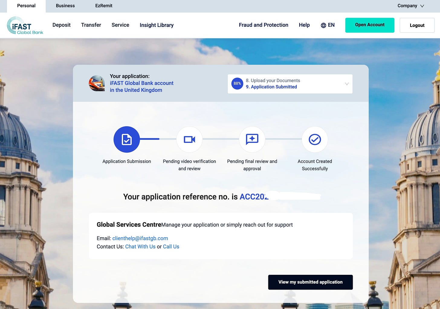Open the Service menu
The width and height of the screenshot is (440, 309).
click(x=120, y=25)
